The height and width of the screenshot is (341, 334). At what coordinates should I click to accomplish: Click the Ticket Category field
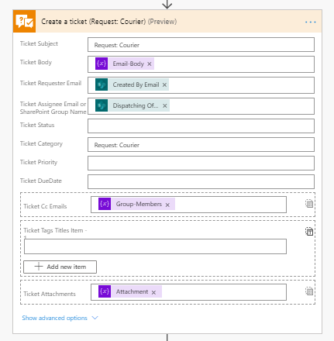click(201, 145)
